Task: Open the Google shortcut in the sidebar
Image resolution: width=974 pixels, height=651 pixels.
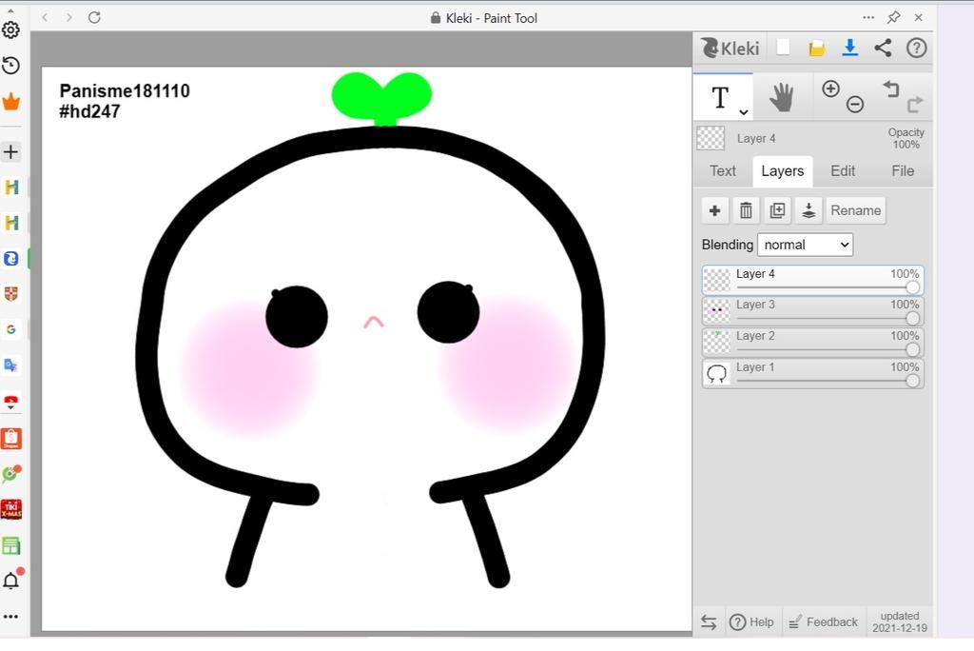Action: (x=11, y=329)
